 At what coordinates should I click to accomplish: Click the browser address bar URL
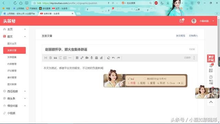click(70, 3)
